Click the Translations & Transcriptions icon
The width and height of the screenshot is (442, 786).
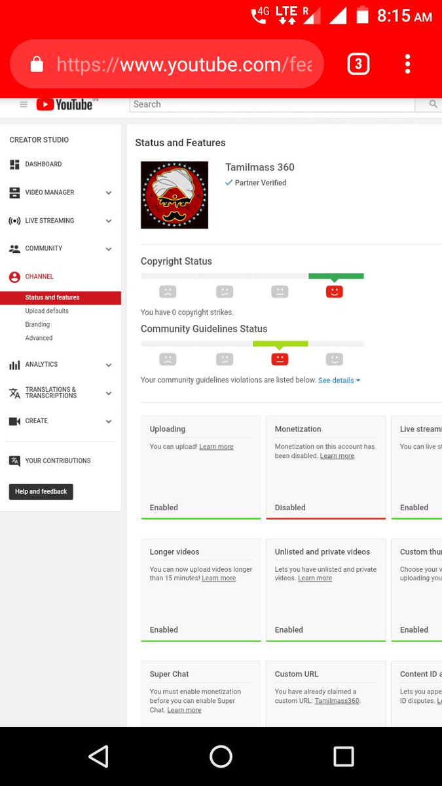pyautogui.click(x=14, y=393)
